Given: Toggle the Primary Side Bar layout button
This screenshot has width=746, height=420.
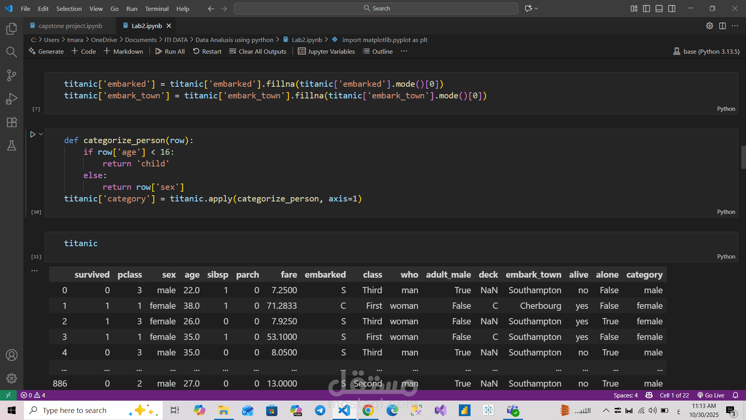Looking at the screenshot, I should tap(647, 9).
